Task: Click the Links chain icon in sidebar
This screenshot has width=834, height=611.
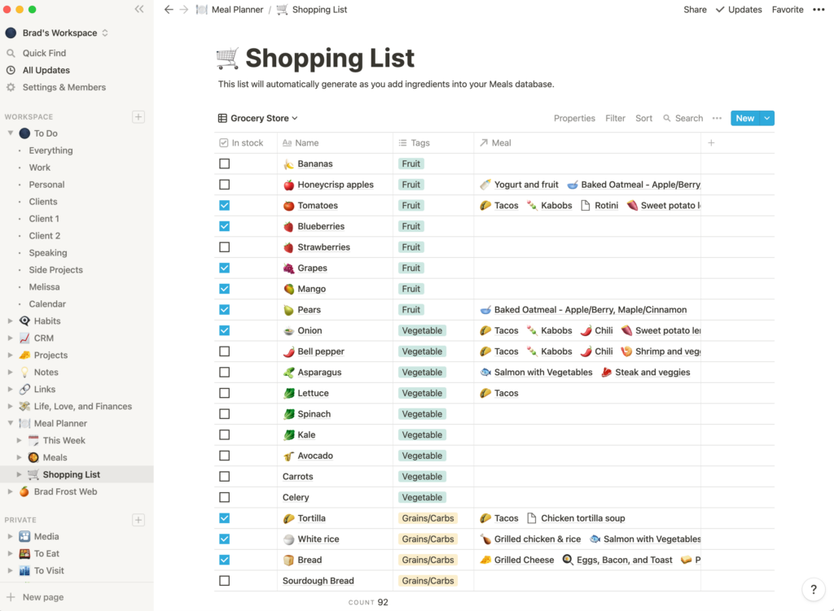Action: (x=24, y=389)
